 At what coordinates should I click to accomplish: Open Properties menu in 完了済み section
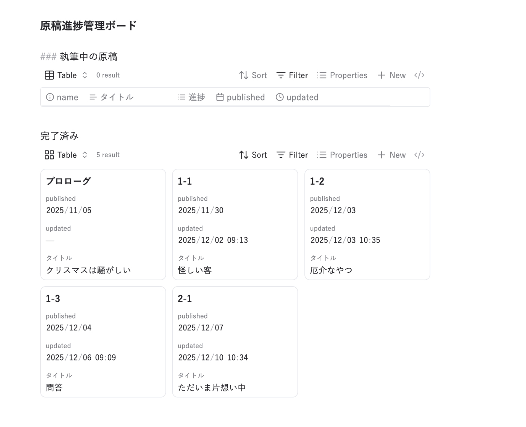tap(342, 155)
